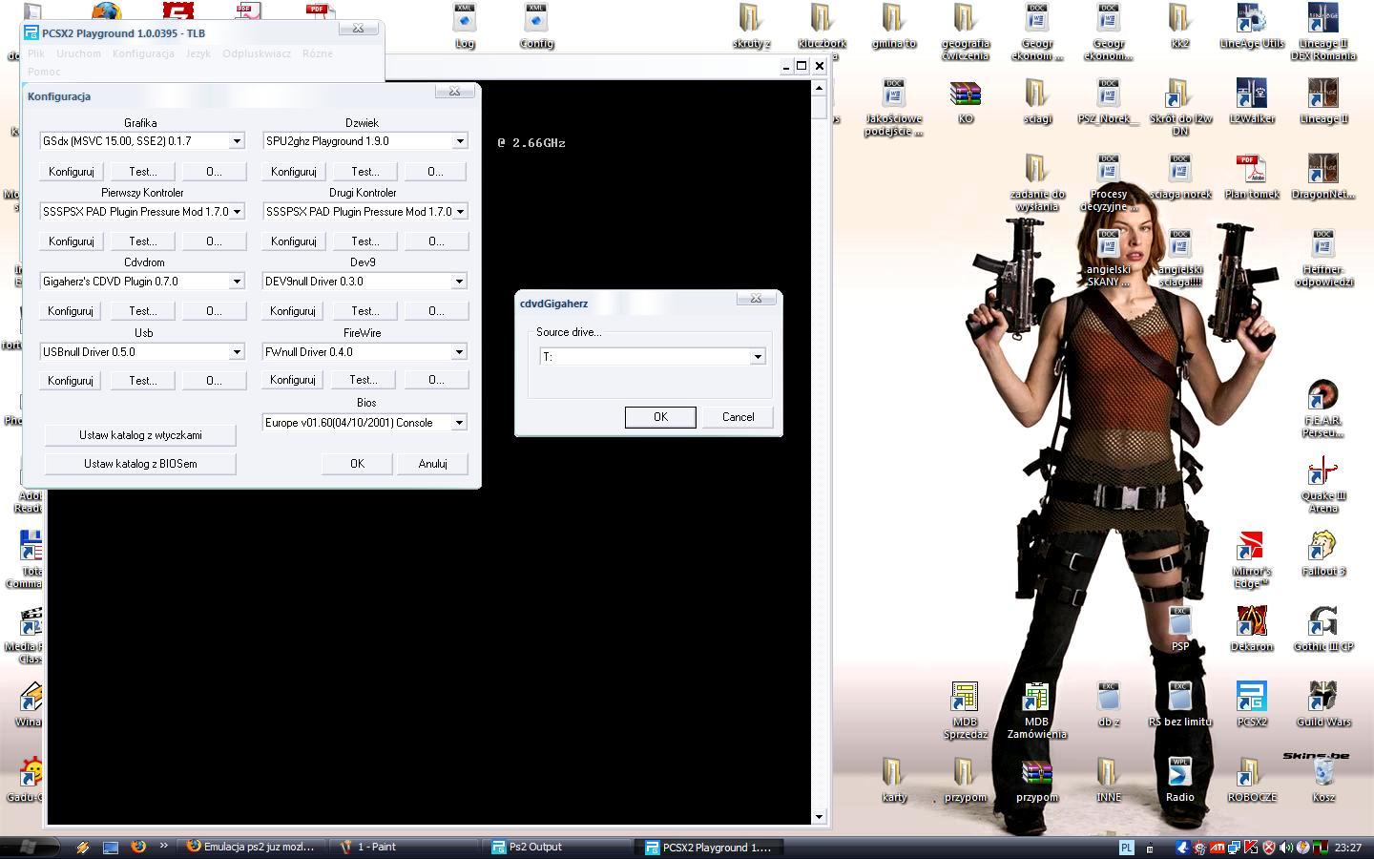Launch the Gothic III CP shortcut

click(x=1323, y=629)
